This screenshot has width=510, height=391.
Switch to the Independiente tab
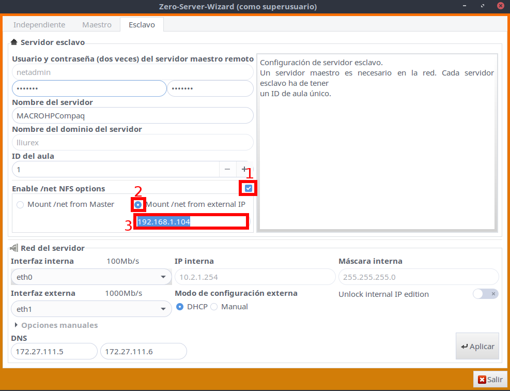[x=39, y=25]
